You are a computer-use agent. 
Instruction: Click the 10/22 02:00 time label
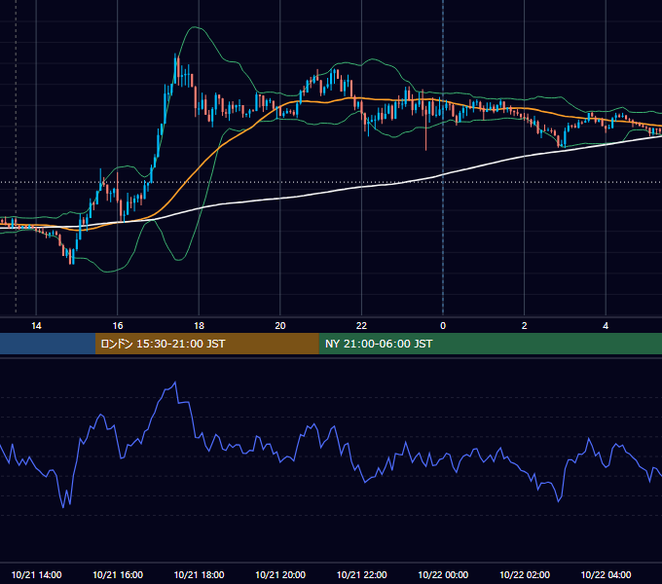point(525,574)
